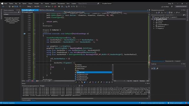This screenshot has width=189, height=106.
Task: Click the bookmark icon in the toolbar
Action: click(x=77, y=6)
